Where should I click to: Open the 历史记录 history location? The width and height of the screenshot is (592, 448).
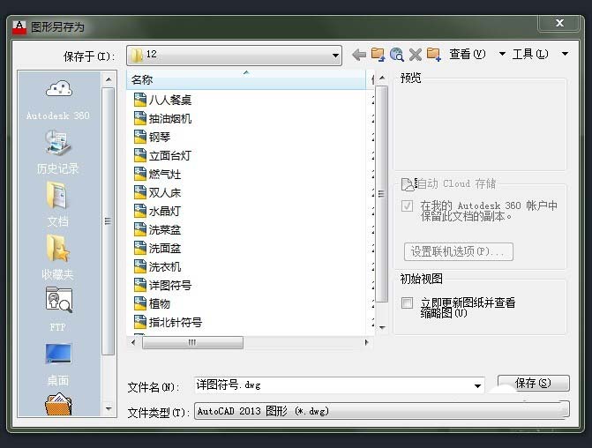[x=58, y=152]
